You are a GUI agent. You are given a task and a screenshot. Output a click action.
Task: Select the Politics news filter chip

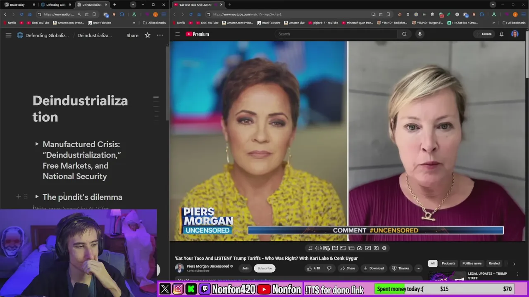pos(472,263)
